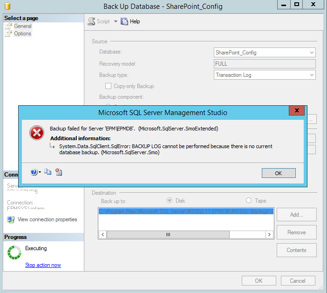Click the Select a page header
Image resolution: width=327 pixels, height=293 pixels.
[x=44, y=18]
